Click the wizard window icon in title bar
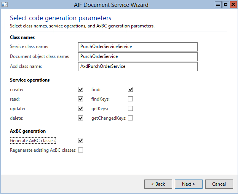The height and width of the screenshot is (194, 238). [5, 5]
